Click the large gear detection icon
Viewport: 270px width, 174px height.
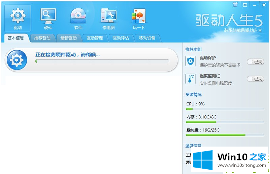[17, 60]
